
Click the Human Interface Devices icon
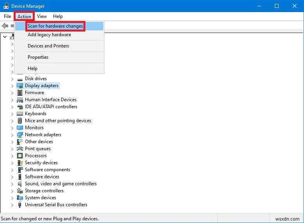[20, 100]
